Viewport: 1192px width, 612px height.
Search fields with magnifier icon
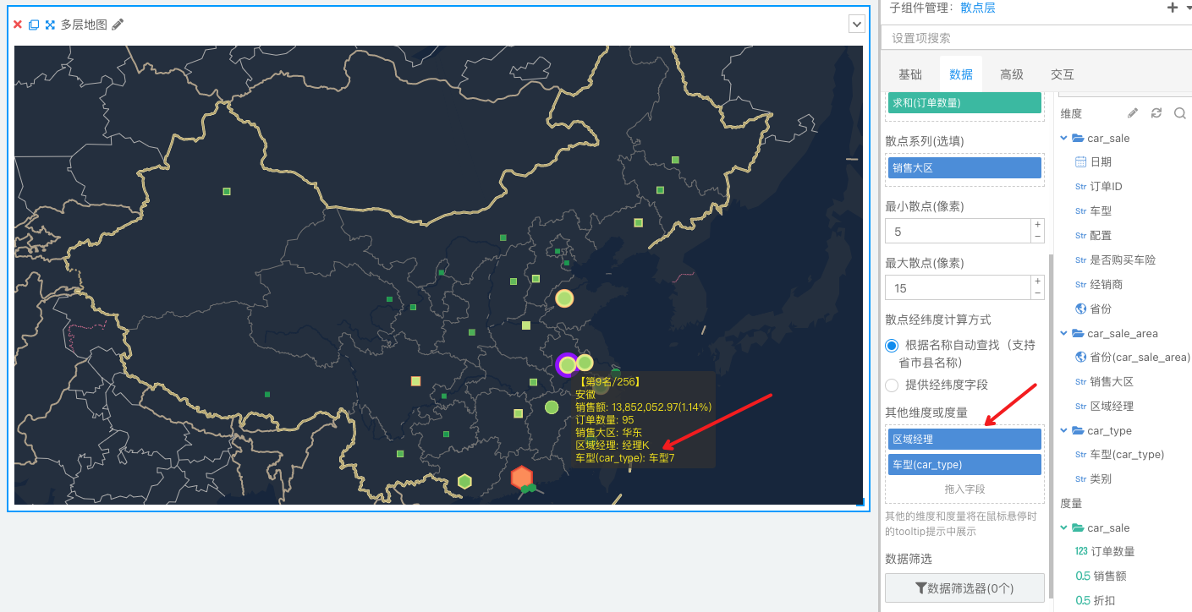coord(1179,113)
